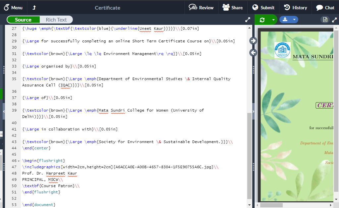Open the Review panel
The width and height of the screenshot is (339, 208).
[x=201, y=8]
